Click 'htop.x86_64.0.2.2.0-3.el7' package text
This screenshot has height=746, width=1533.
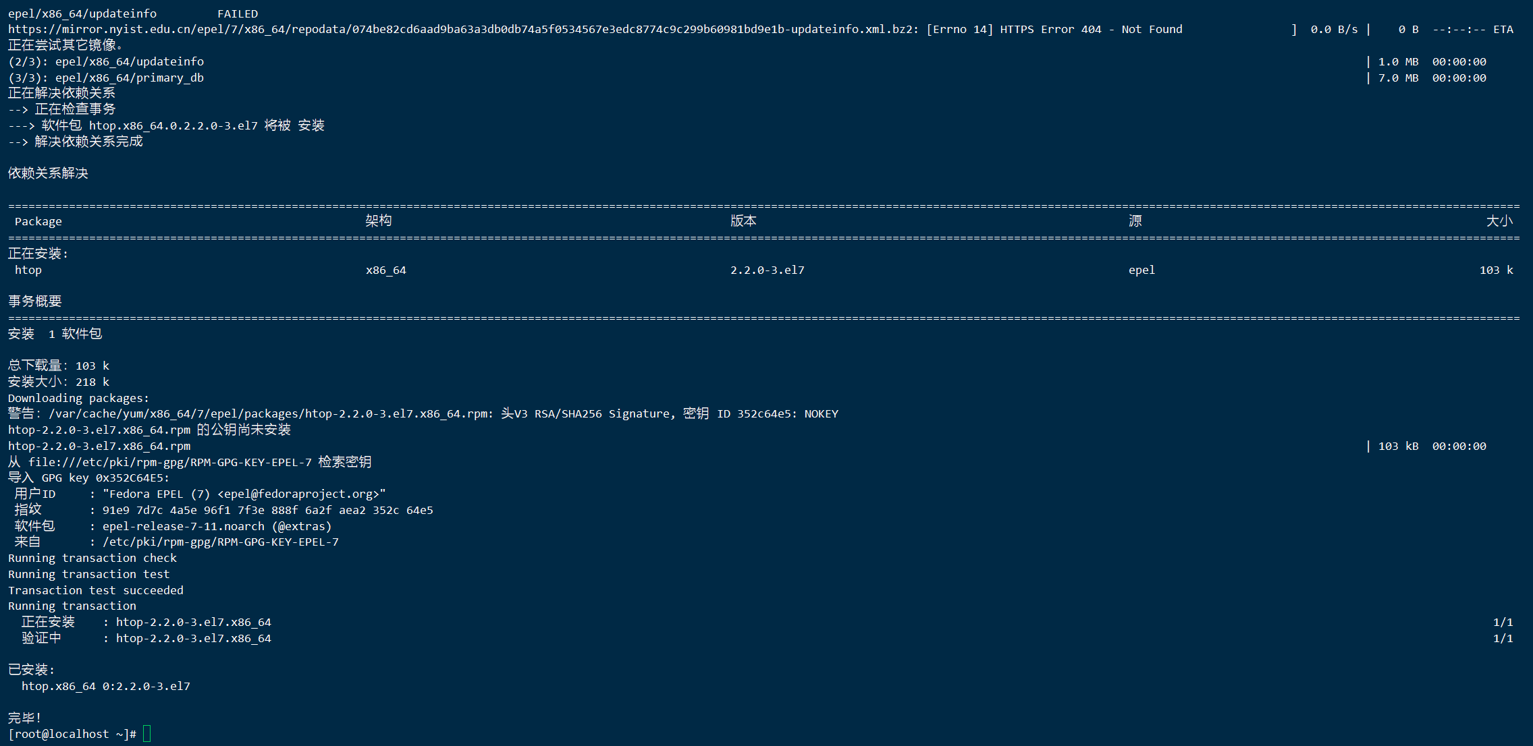(x=173, y=125)
